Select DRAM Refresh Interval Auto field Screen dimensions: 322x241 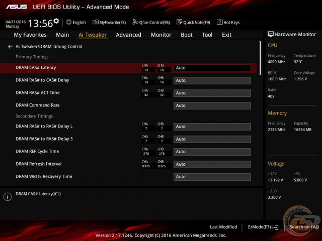coord(212,164)
